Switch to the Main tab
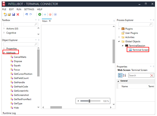This screenshot has height=116, width=157. point(45,21)
